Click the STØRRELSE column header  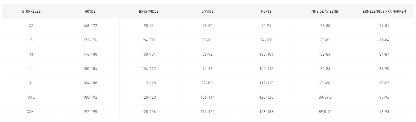pyautogui.click(x=31, y=12)
